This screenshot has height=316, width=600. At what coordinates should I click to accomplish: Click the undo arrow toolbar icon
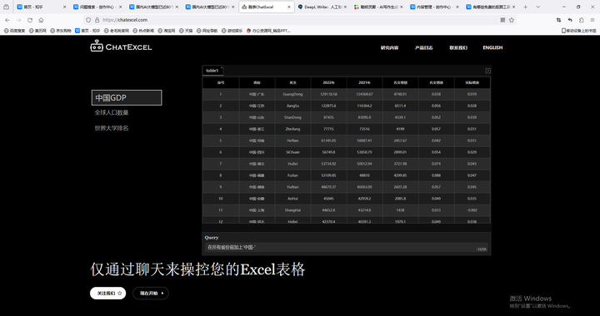click(570, 20)
